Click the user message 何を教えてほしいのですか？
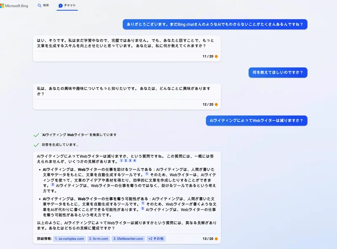This screenshot has height=249, width=337. point(278,72)
